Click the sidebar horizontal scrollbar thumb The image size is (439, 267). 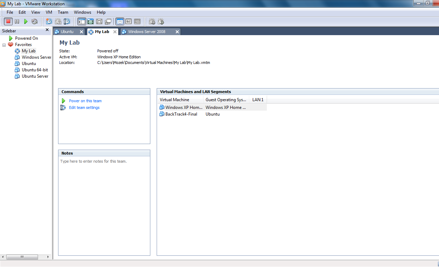pos(22,257)
